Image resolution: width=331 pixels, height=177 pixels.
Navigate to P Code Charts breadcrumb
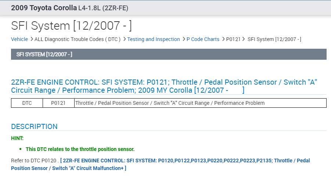pyautogui.click(x=203, y=39)
